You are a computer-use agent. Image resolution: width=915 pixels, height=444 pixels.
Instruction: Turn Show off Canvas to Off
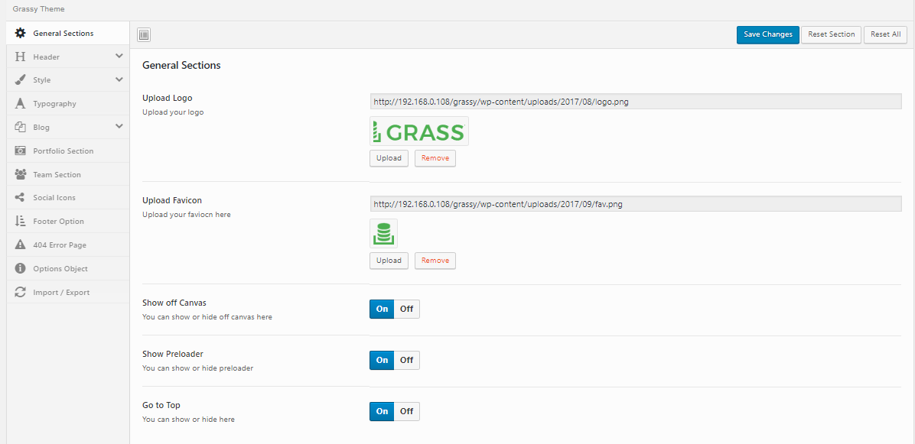[x=407, y=309]
